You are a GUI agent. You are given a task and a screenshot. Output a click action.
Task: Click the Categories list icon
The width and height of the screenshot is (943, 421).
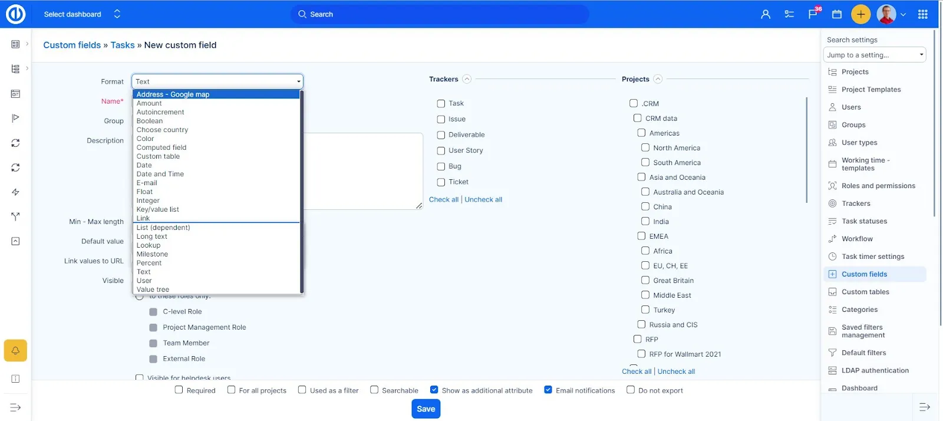click(832, 310)
